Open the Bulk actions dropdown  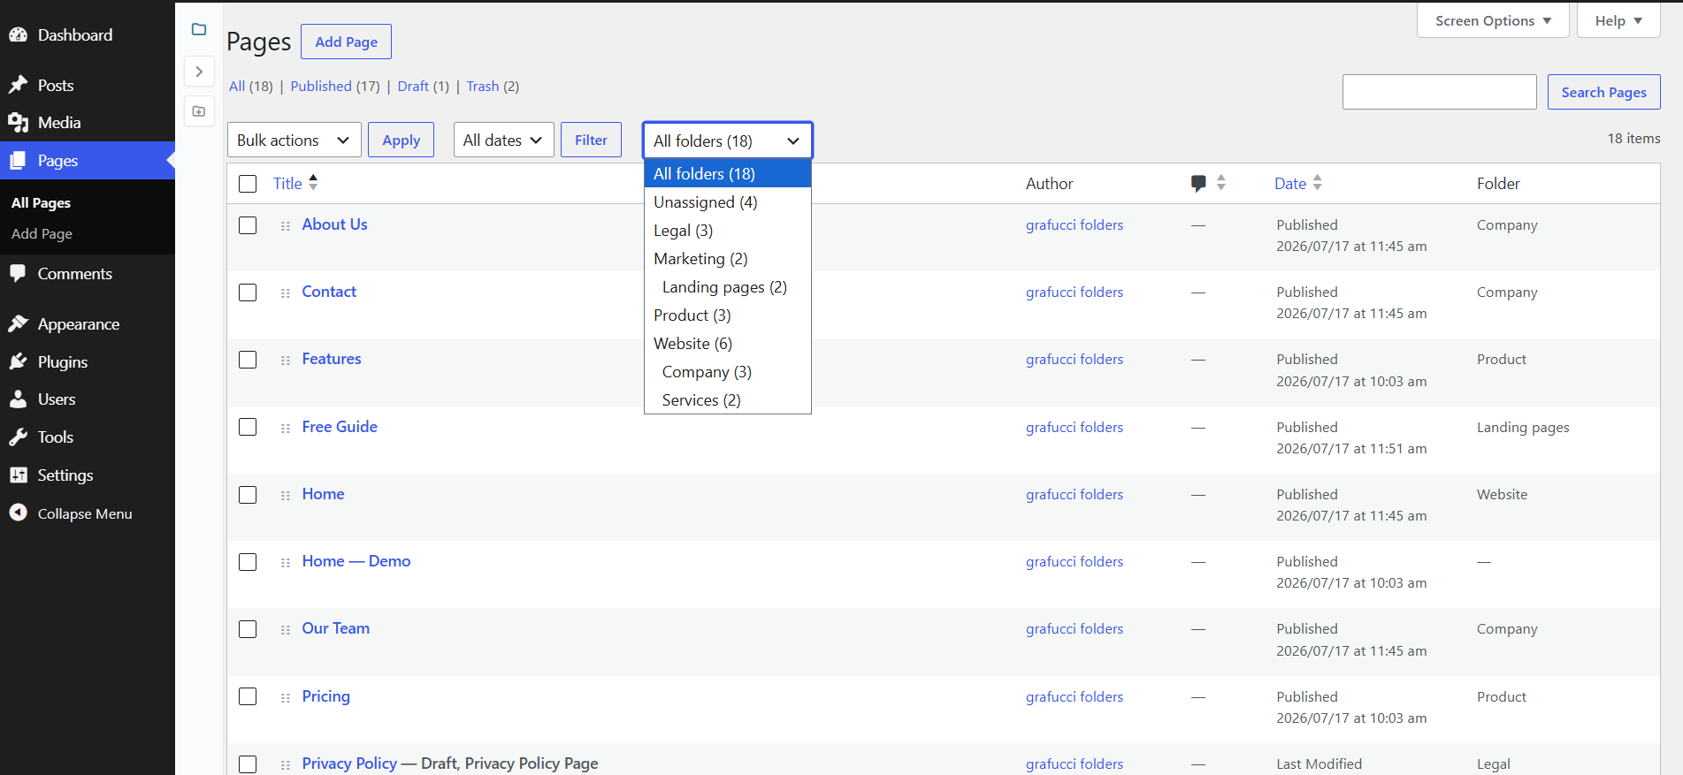pos(295,140)
